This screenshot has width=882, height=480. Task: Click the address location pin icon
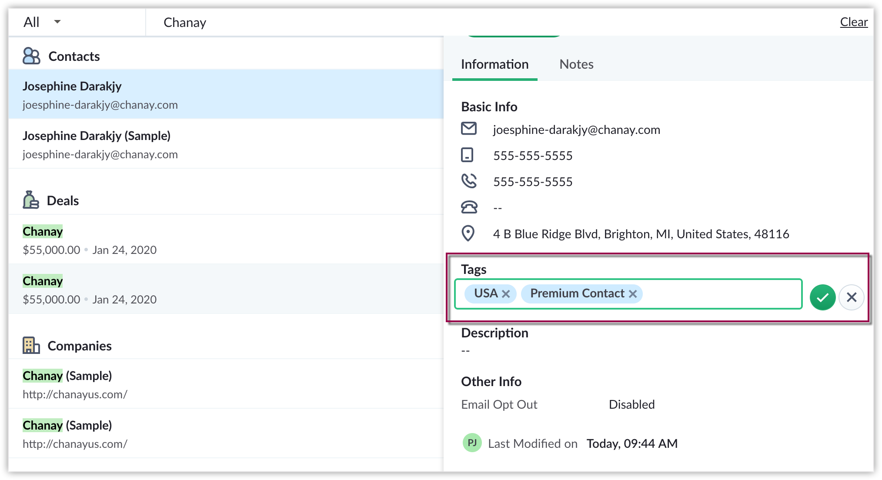pos(468,233)
